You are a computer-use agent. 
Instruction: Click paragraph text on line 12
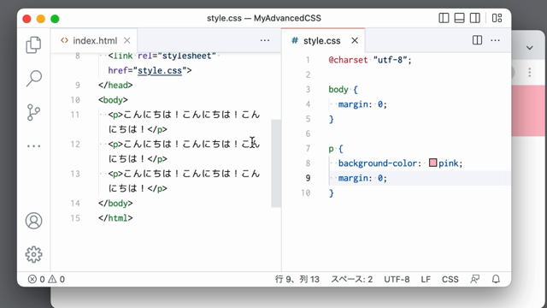184,151
